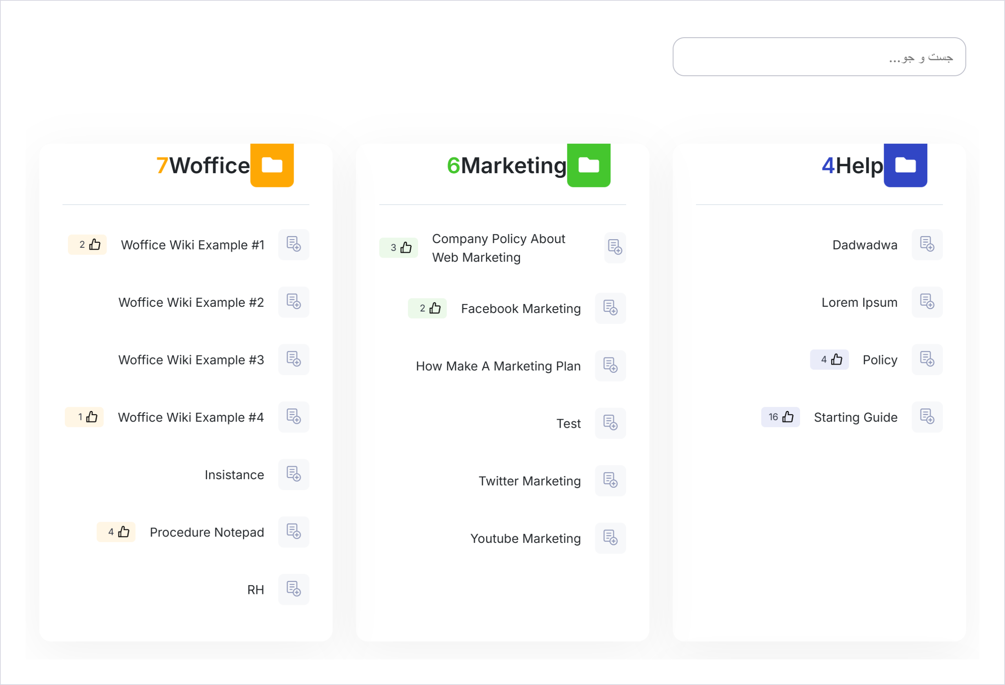Screen dimensions: 1005x685
Task: Click document icon beside How Make A Marketing Plan
Action: click(x=610, y=366)
